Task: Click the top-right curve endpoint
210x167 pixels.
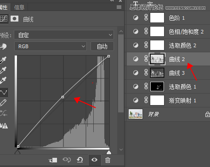Action: pyautogui.click(x=108, y=56)
